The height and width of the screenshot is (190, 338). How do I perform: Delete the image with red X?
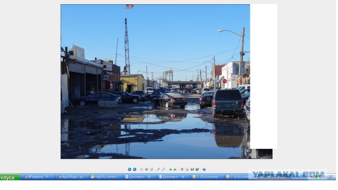click(182, 169)
